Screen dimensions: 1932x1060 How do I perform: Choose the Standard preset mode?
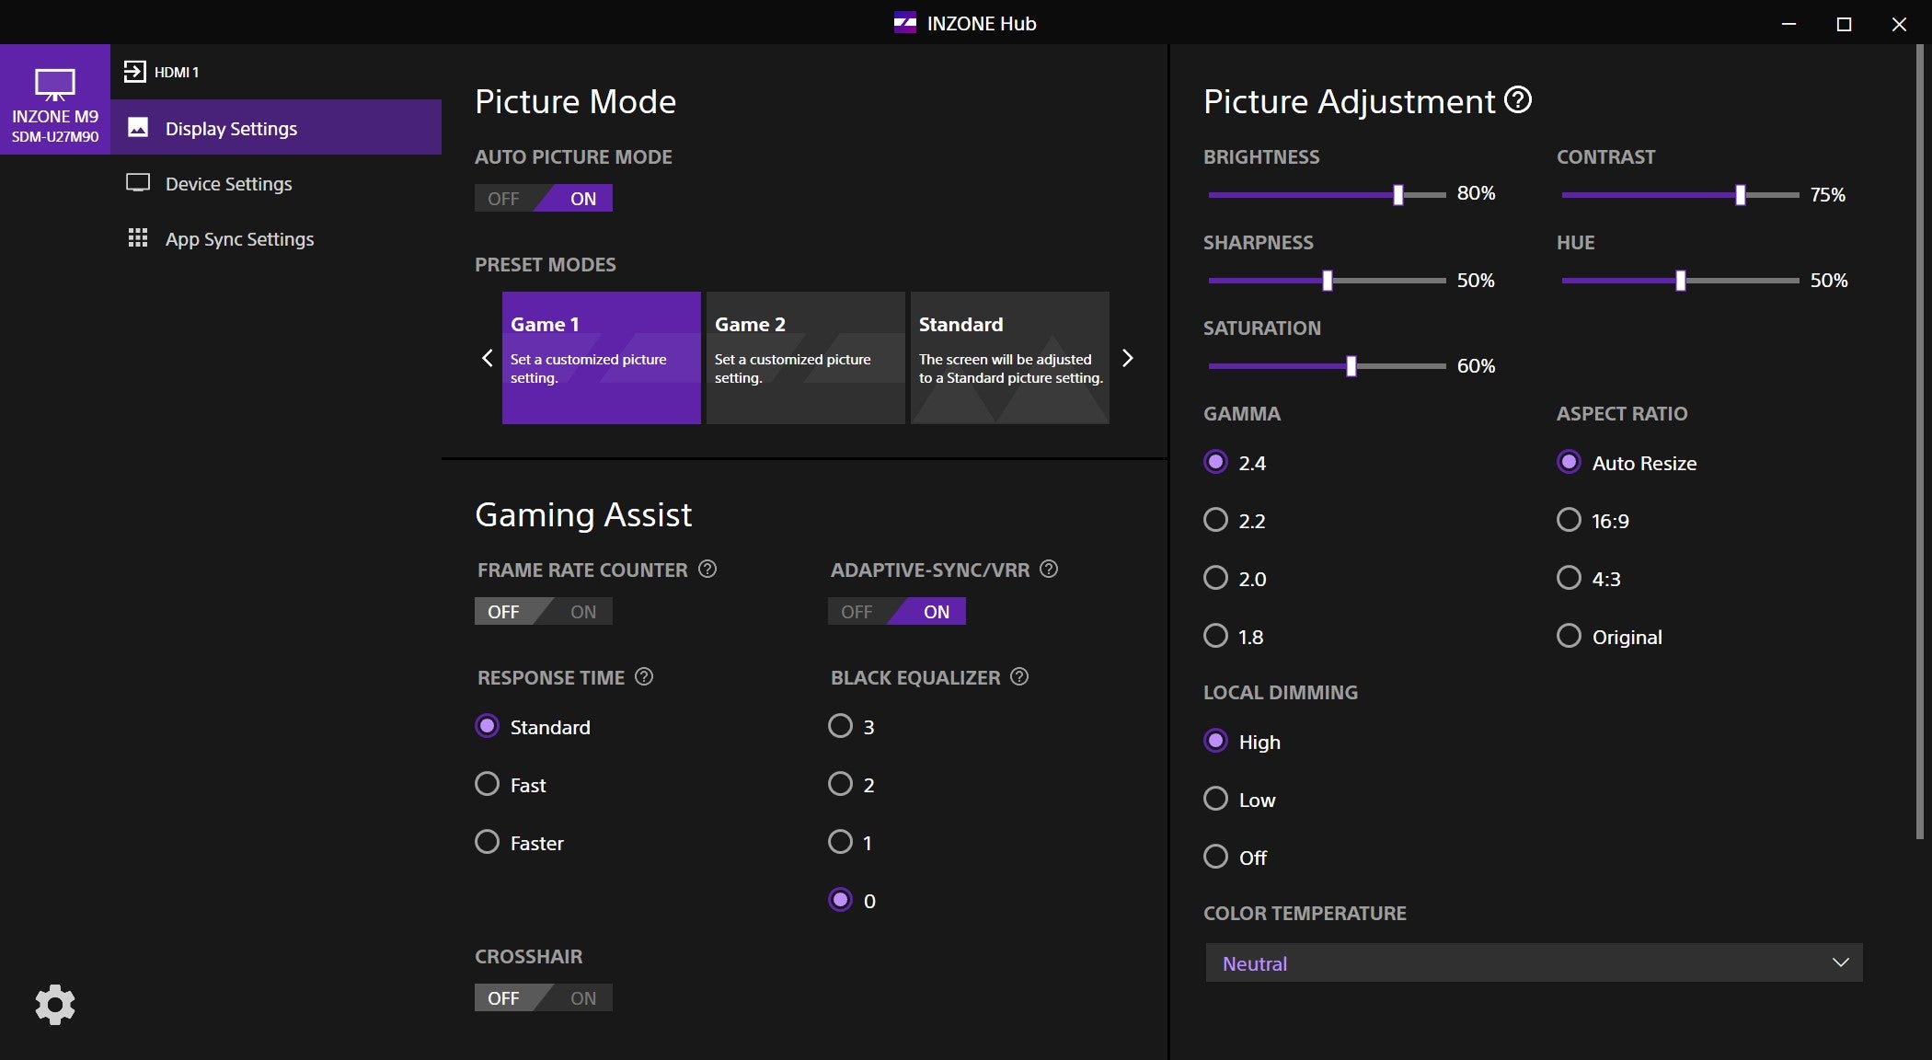1009,357
